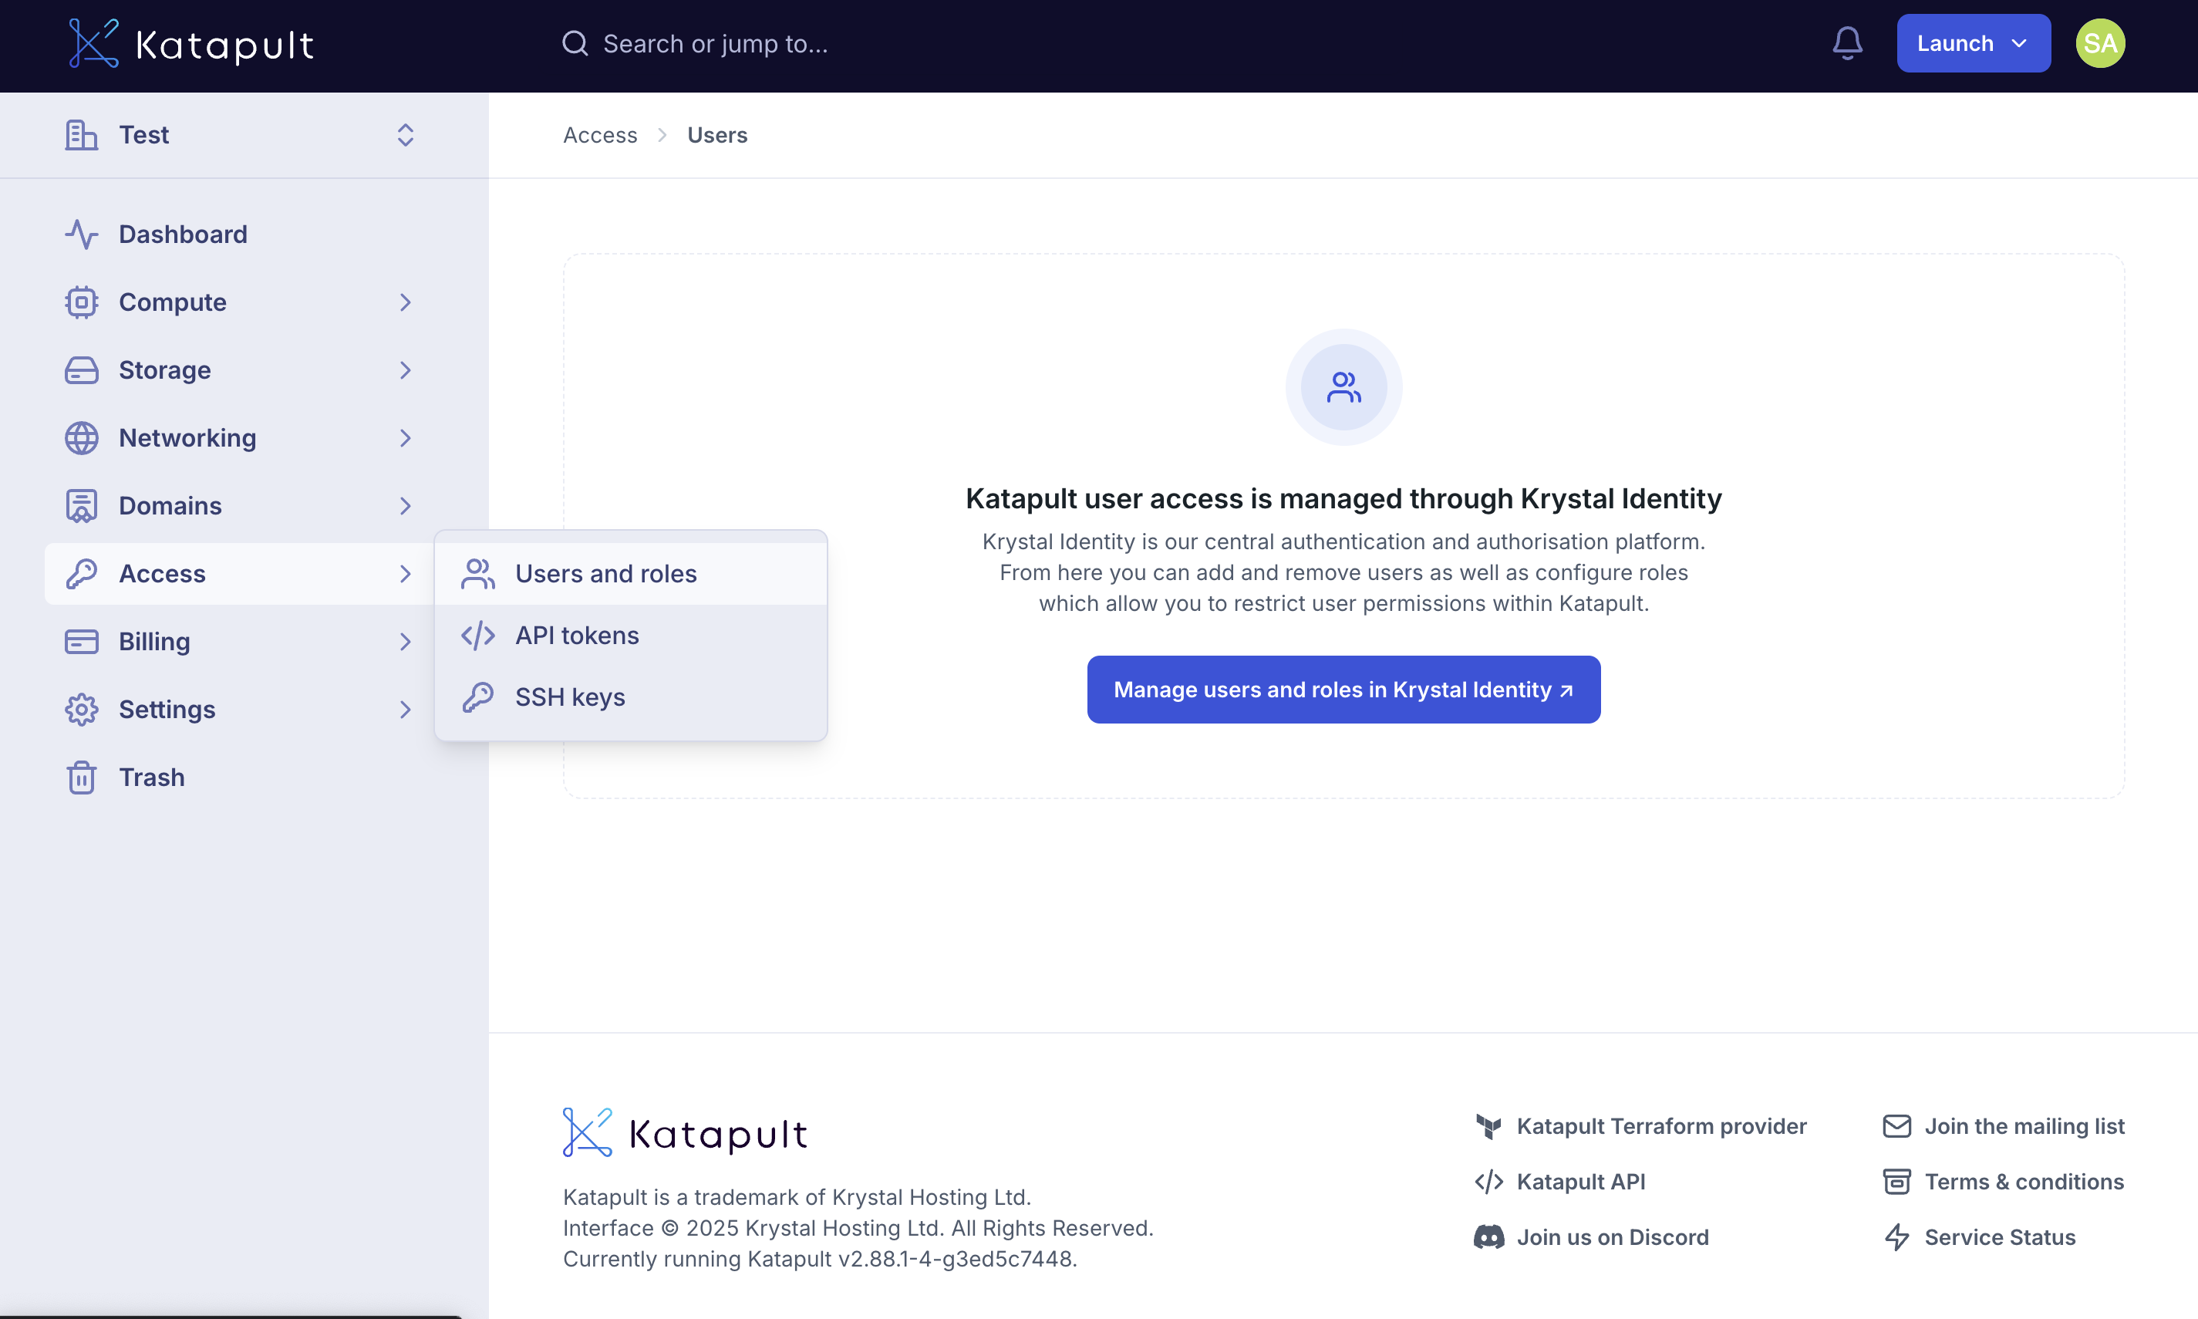Expand the Compute submenu chevron
Screen dimensions: 2198x1319
[405, 302]
